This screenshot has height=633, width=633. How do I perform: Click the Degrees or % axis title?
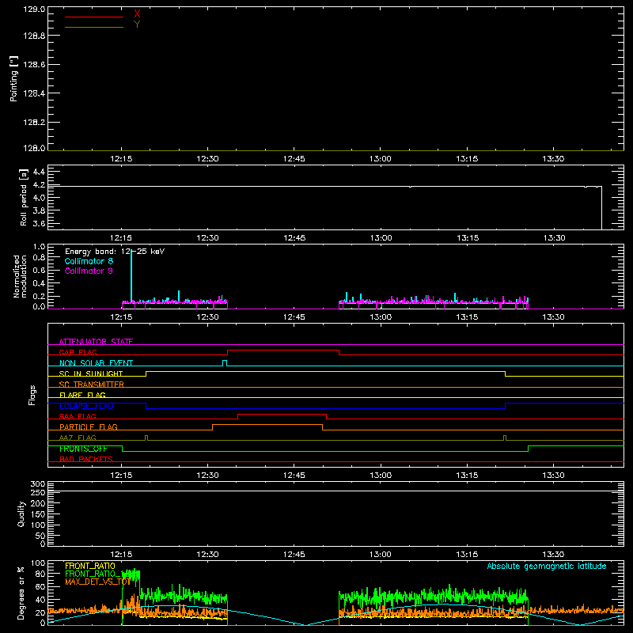tap(21, 593)
